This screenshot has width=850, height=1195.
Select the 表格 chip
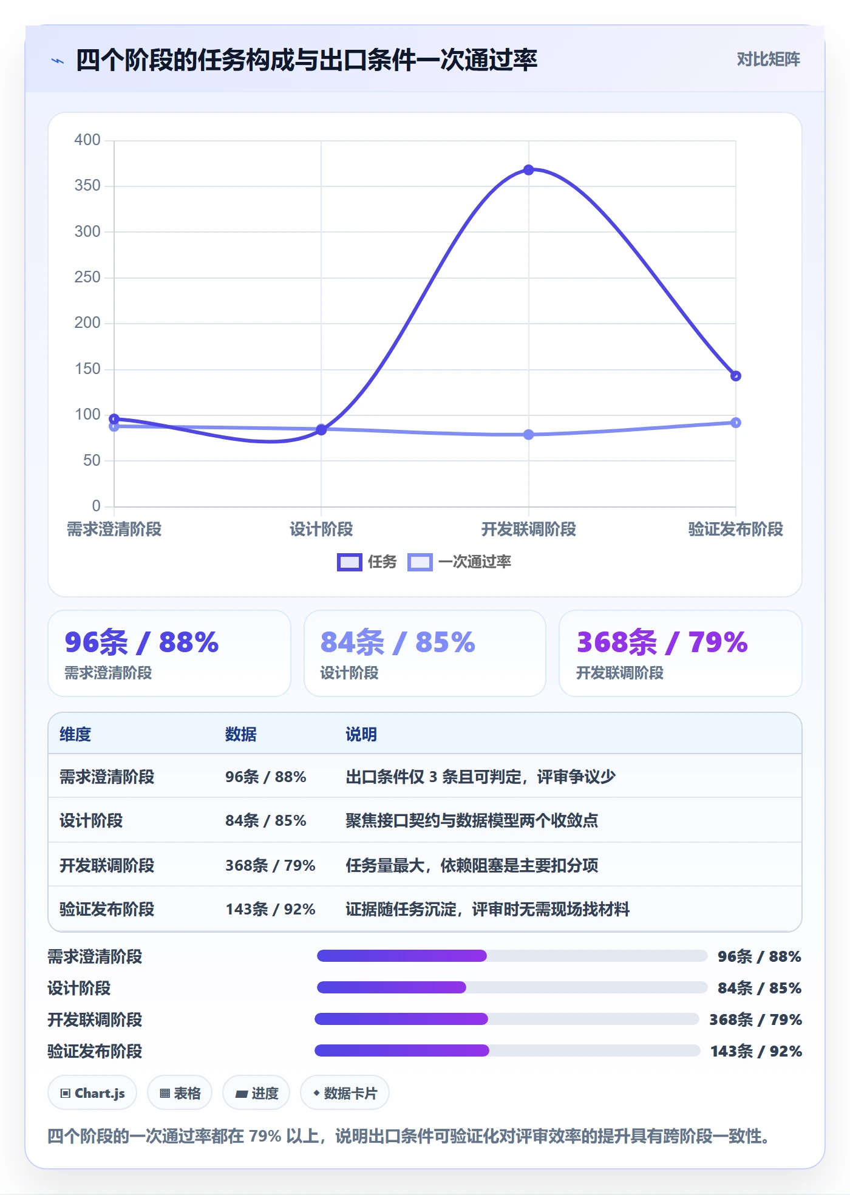coord(180,1093)
